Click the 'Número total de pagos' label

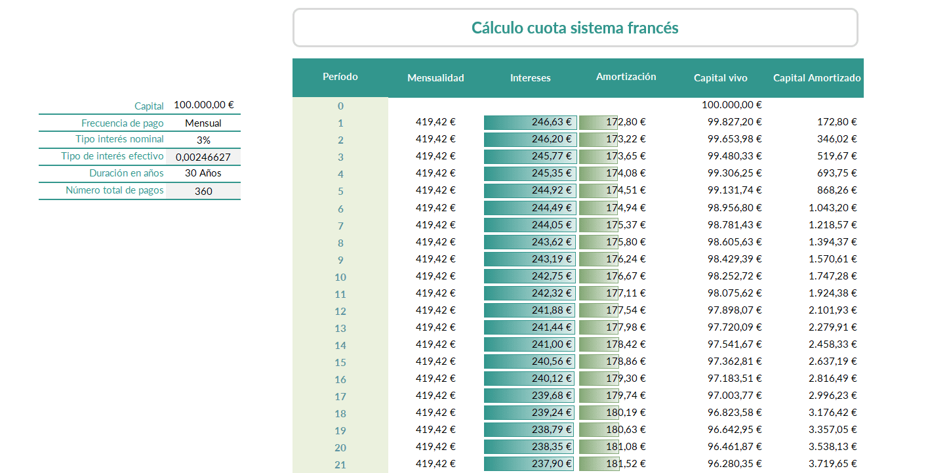pos(115,190)
